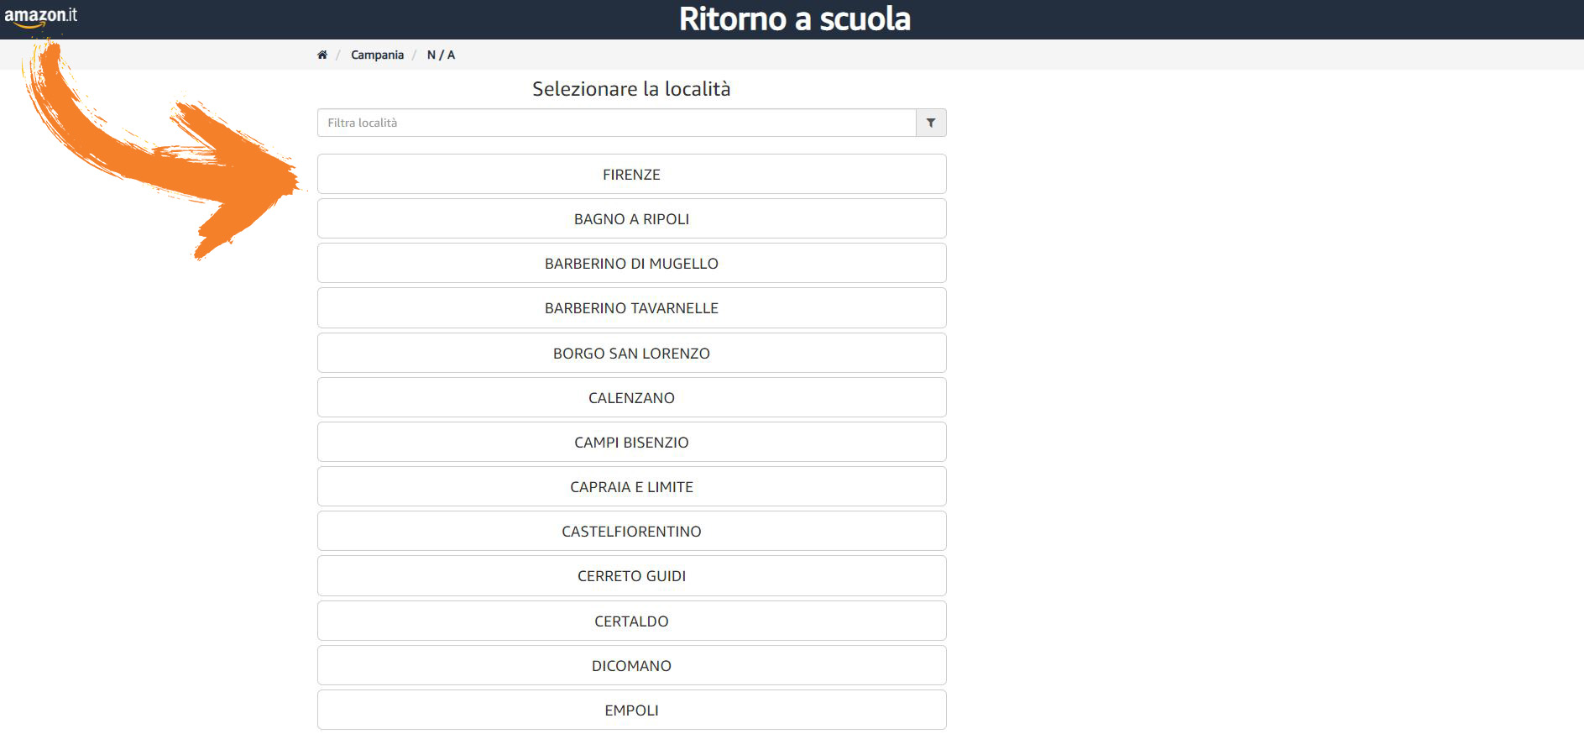
Task: Select CASTELFIORENTINO locality
Action: tap(632, 531)
